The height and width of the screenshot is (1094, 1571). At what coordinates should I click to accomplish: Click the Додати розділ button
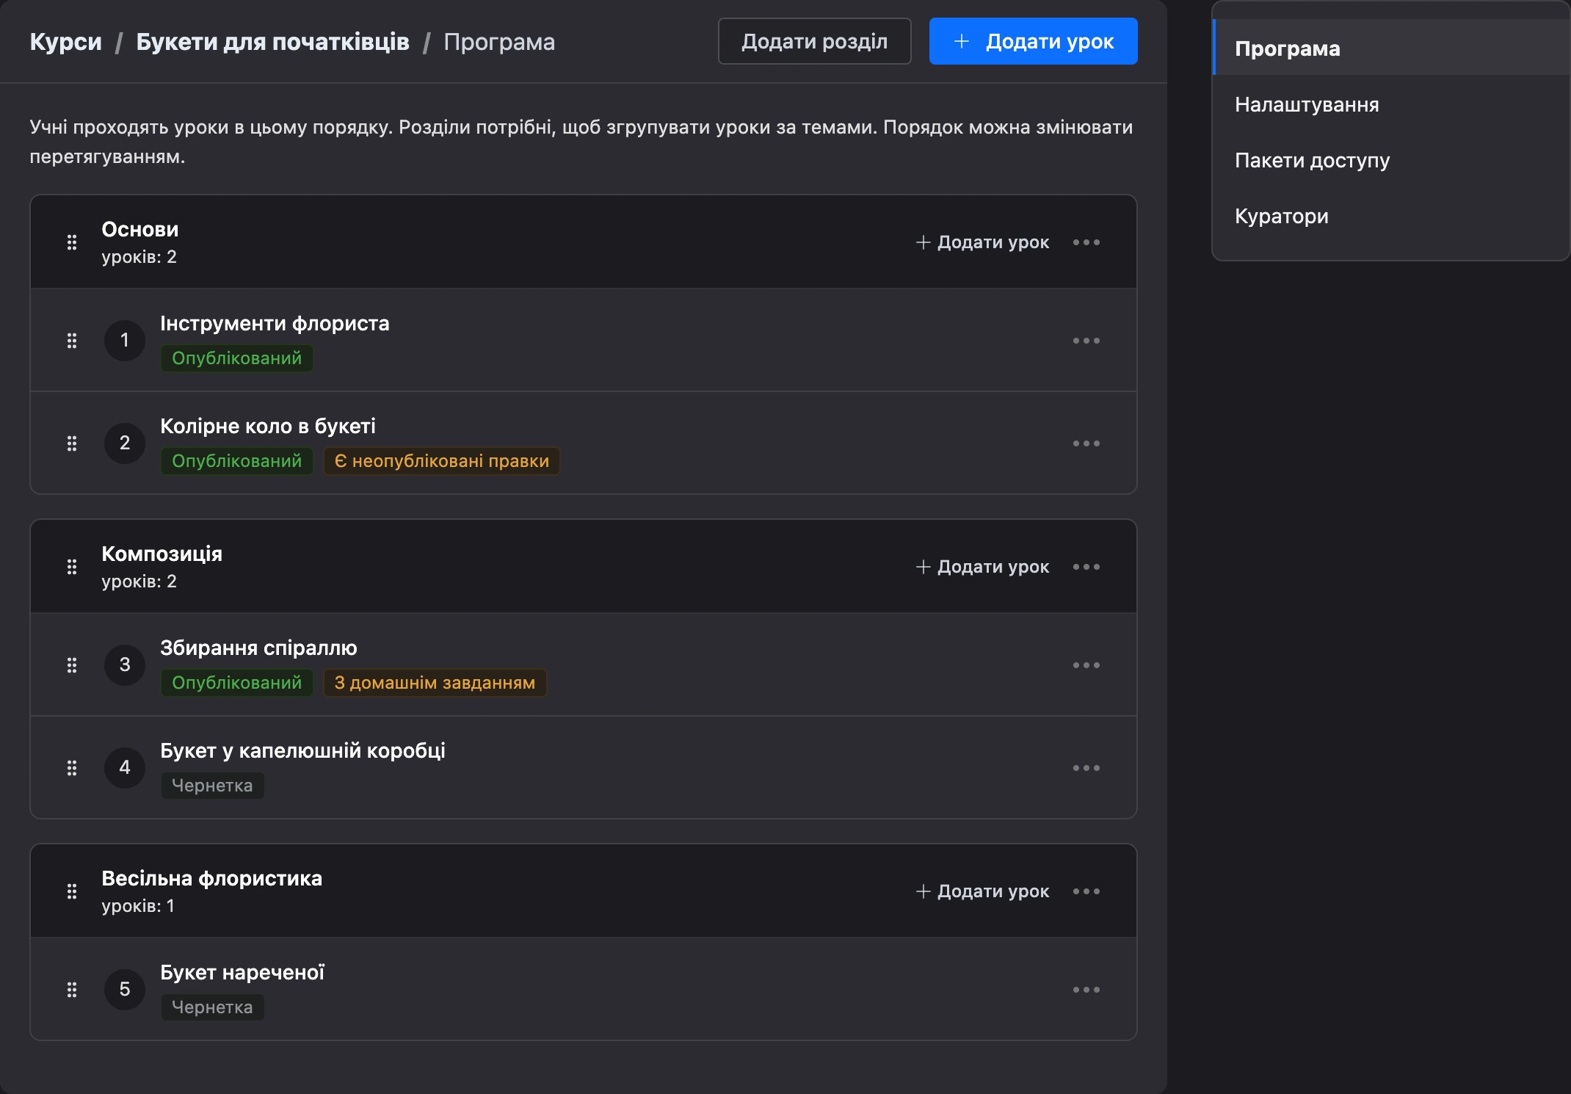point(814,41)
